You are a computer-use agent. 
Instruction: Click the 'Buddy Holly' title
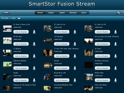pos(99,73)
